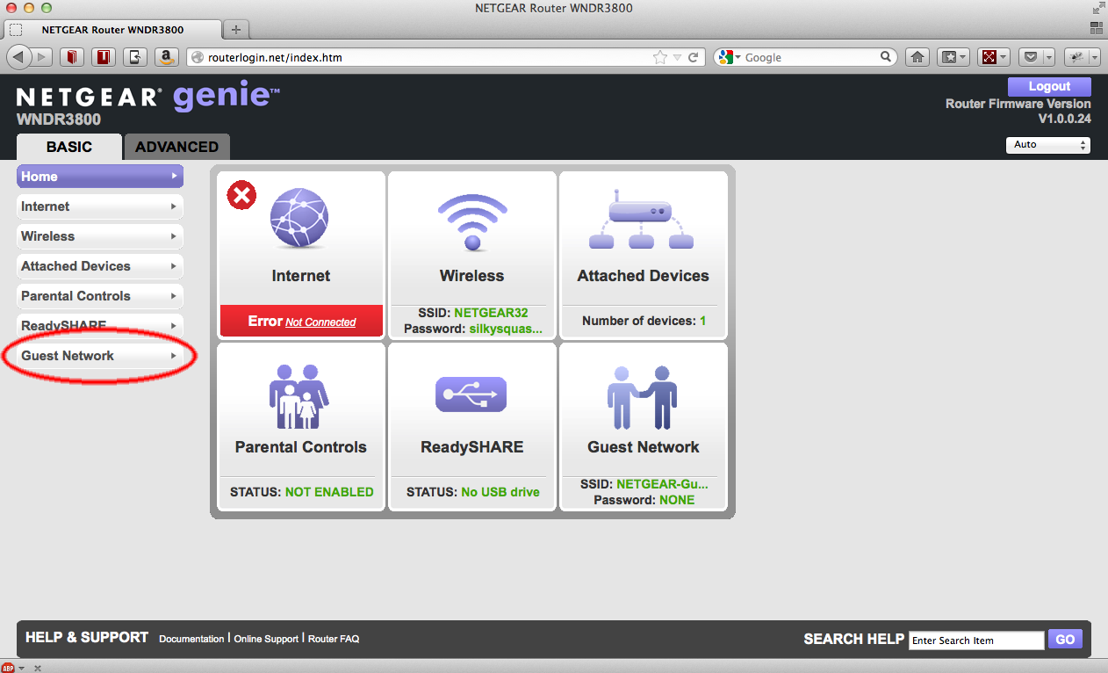The image size is (1108, 673).
Task: Expand the Google search engine dropdown
Action: [x=730, y=57]
